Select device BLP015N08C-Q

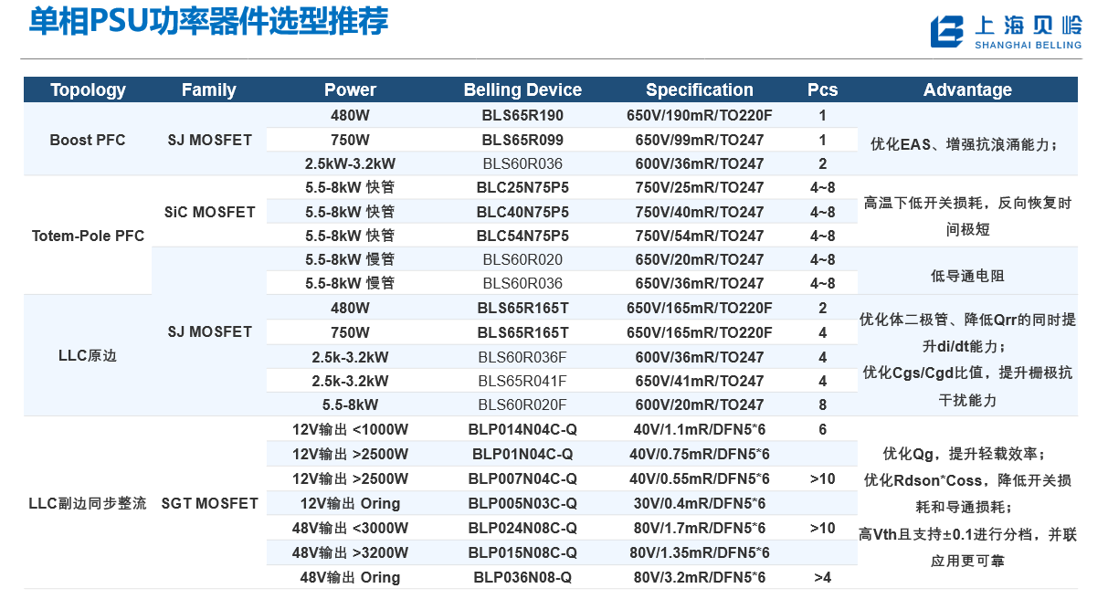point(522,552)
